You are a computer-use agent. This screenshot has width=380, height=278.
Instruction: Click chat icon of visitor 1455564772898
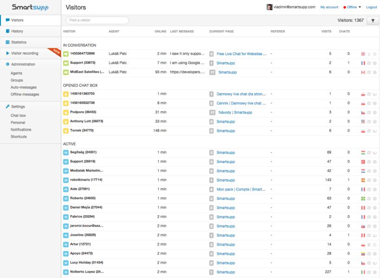[66, 54]
